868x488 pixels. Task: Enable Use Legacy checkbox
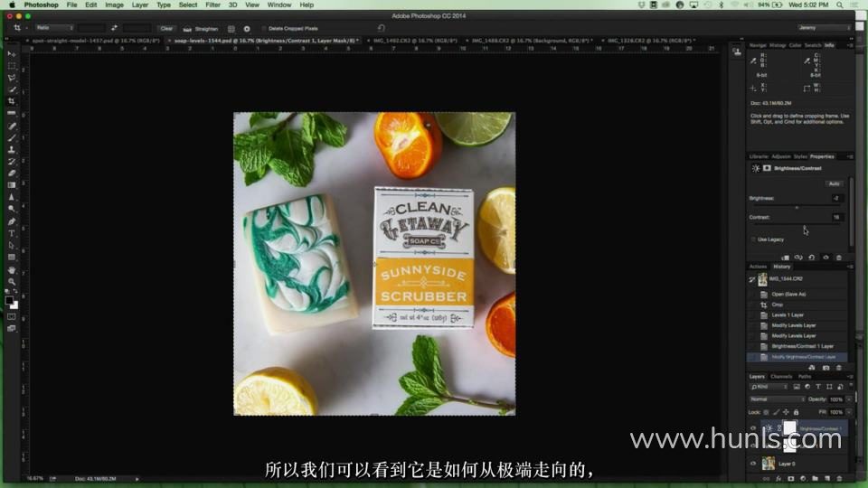coord(753,239)
